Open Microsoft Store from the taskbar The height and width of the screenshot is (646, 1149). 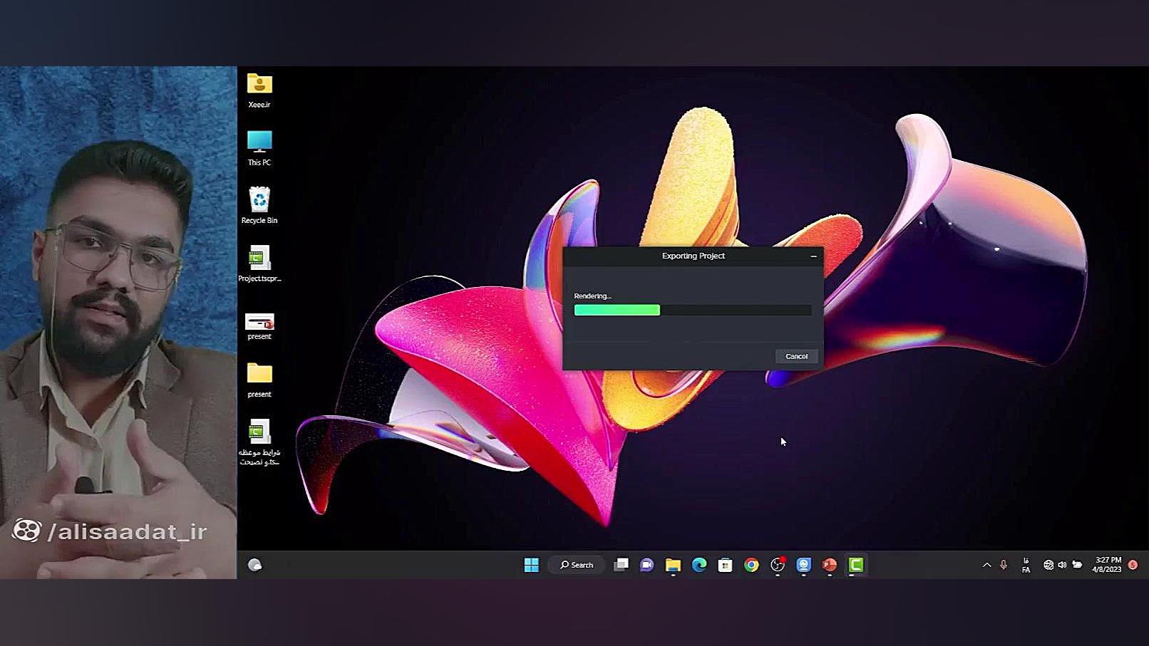click(x=725, y=565)
